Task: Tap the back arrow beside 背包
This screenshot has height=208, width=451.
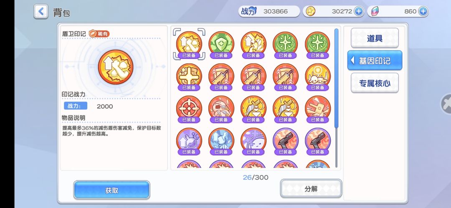Action: coord(41,12)
